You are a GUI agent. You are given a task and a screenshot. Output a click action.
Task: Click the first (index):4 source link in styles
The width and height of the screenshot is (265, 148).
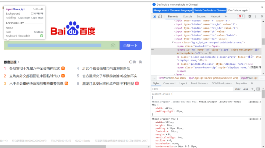(255, 102)
